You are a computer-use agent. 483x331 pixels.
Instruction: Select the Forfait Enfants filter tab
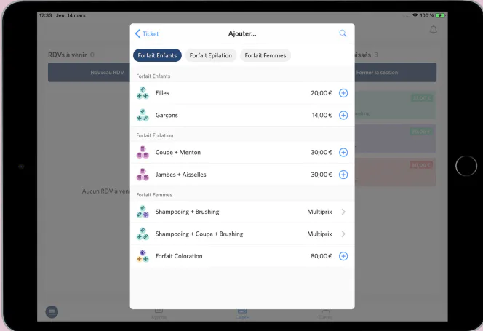pos(157,55)
